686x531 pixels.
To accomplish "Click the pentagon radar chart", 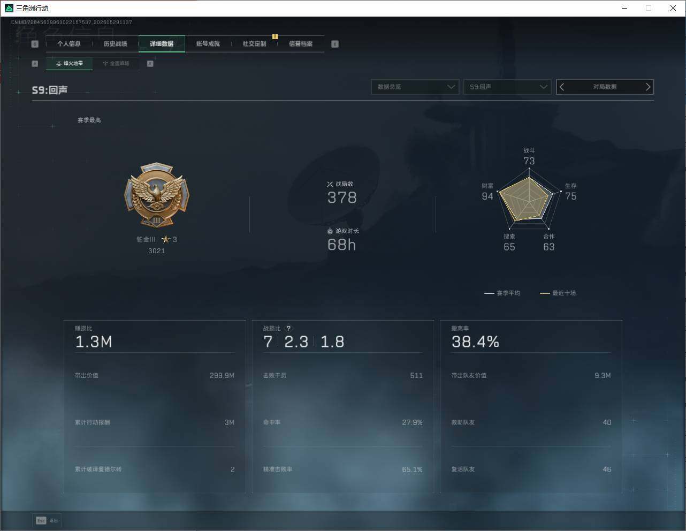I will pos(529,199).
